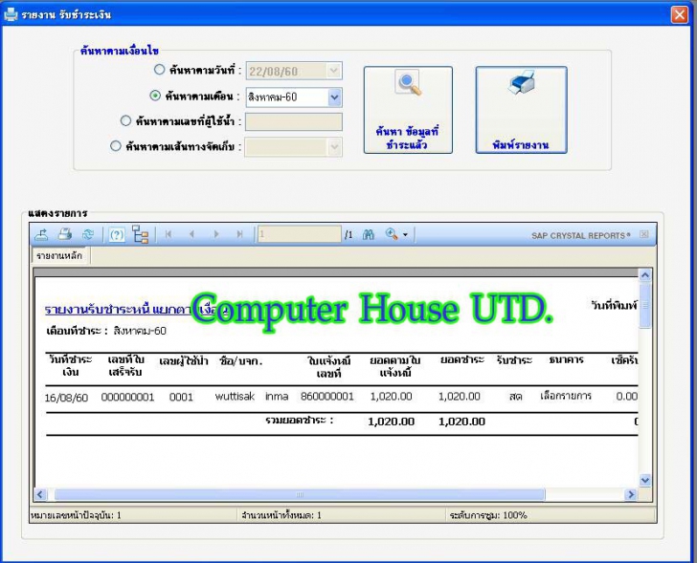Image resolution: width=697 pixels, height=563 pixels.
Task: Click จำนวนหน้าทั้งหมด: 1 status entry
Action: pyautogui.click(x=281, y=515)
